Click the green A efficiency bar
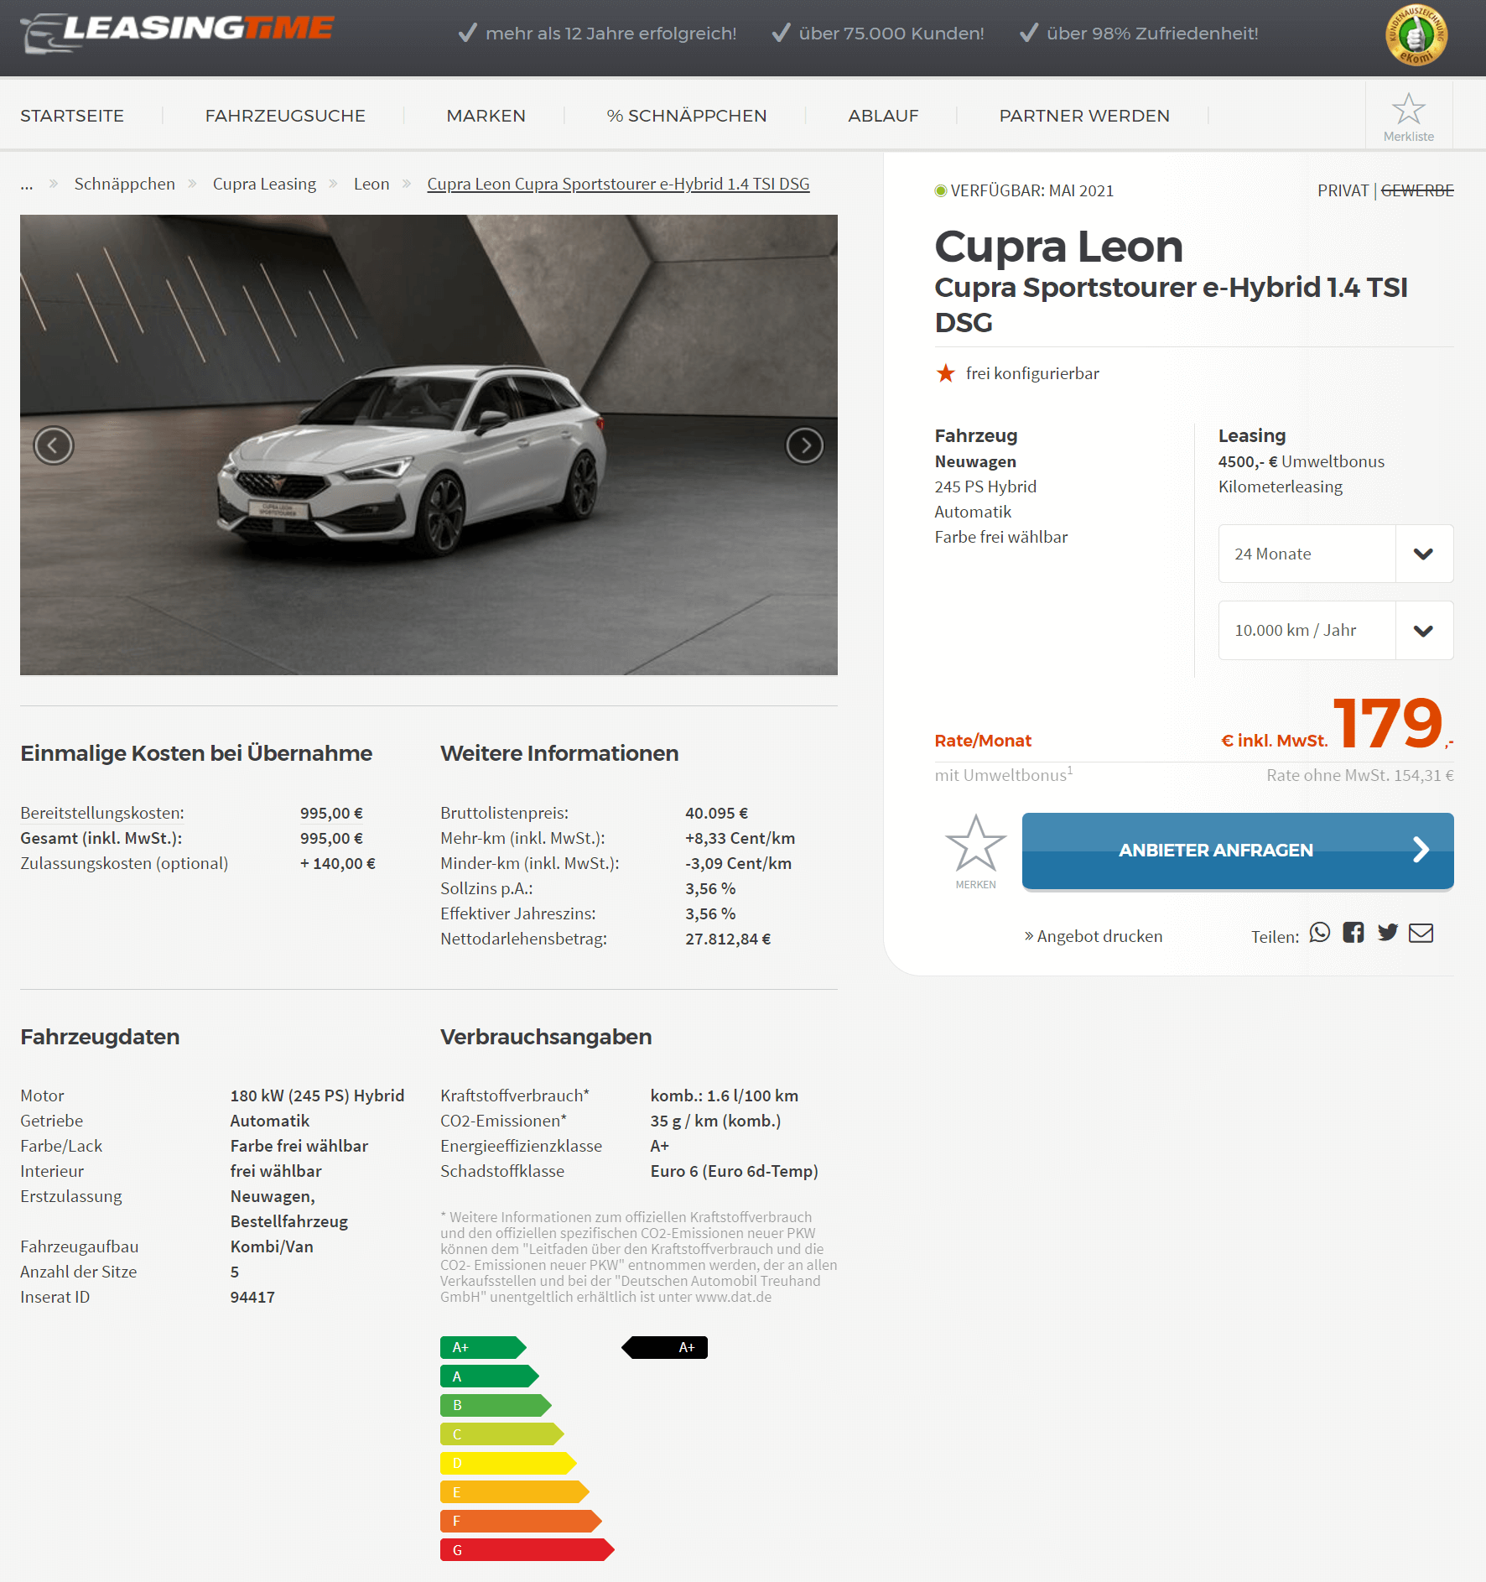The height and width of the screenshot is (1582, 1486). [x=489, y=1376]
